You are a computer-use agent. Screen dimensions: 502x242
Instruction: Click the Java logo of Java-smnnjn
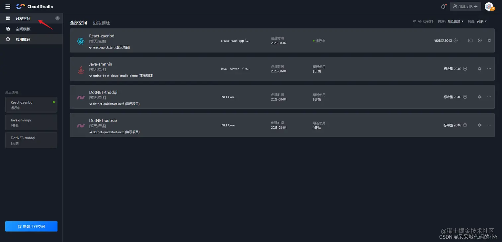81,70
